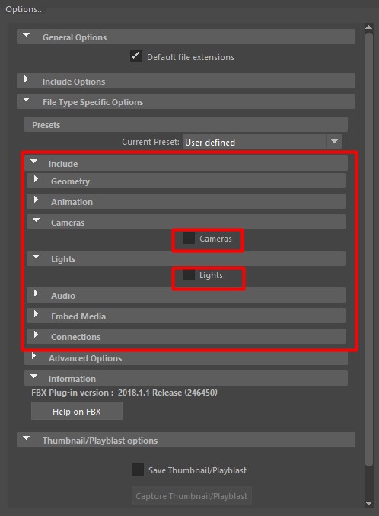
Task: Uncheck Default file extensions checkbox
Action: tap(136, 56)
